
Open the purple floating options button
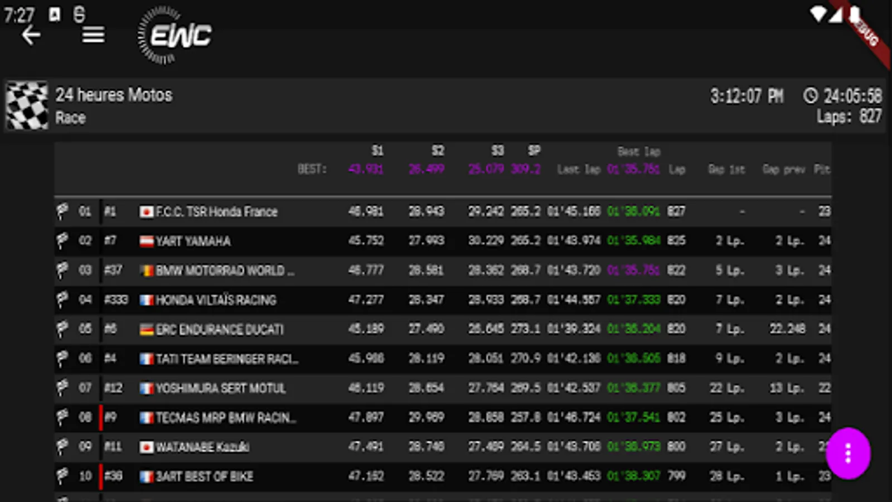(848, 453)
